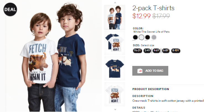Select the gray color swatch
204x112 pixels.
154,37
